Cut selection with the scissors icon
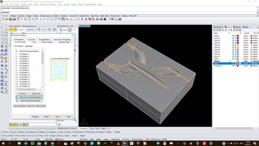The width and height of the screenshot is (259, 146). pos(22,19)
